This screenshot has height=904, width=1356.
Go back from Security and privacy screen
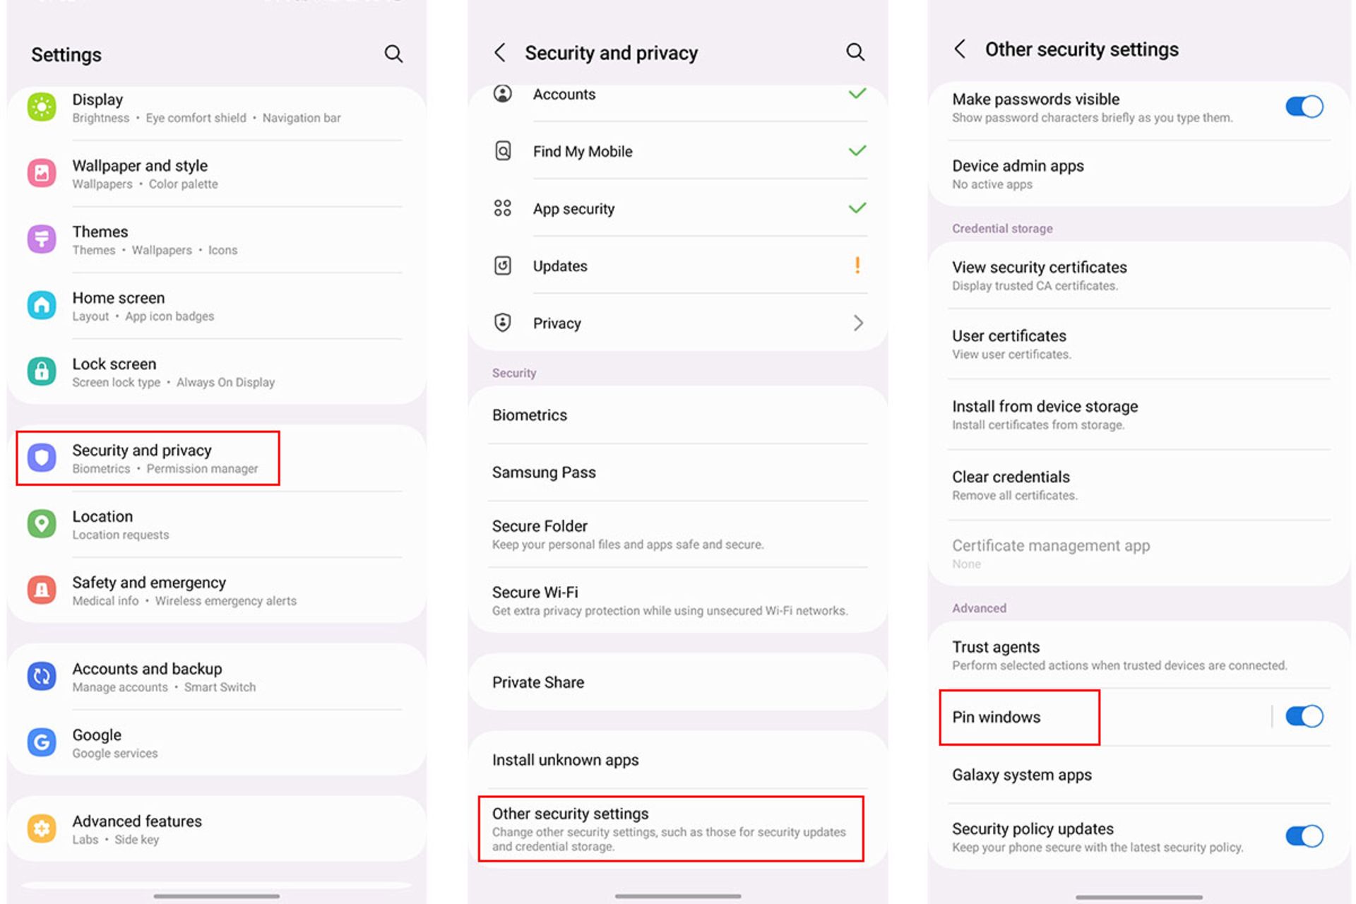coord(500,52)
